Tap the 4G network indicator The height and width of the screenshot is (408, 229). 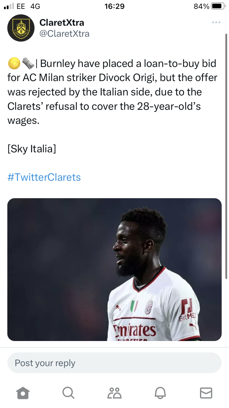click(35, 6)
